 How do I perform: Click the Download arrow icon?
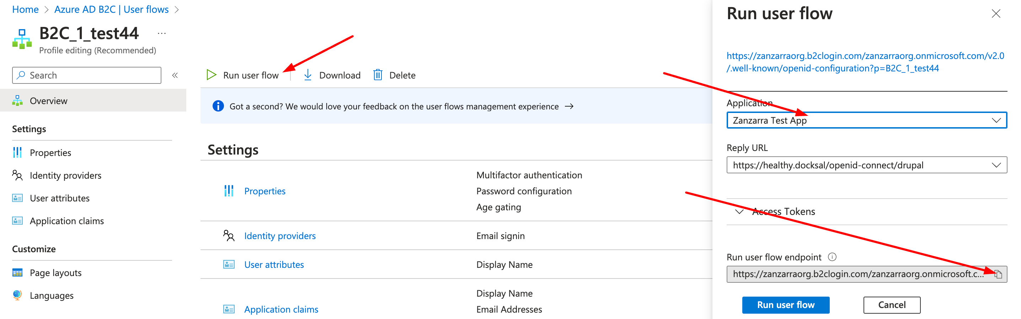[308, 75]
